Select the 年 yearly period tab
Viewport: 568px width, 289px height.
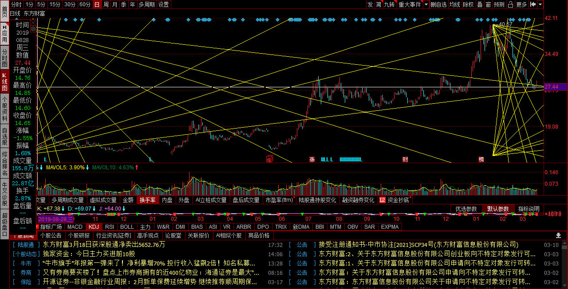(132, 4)
